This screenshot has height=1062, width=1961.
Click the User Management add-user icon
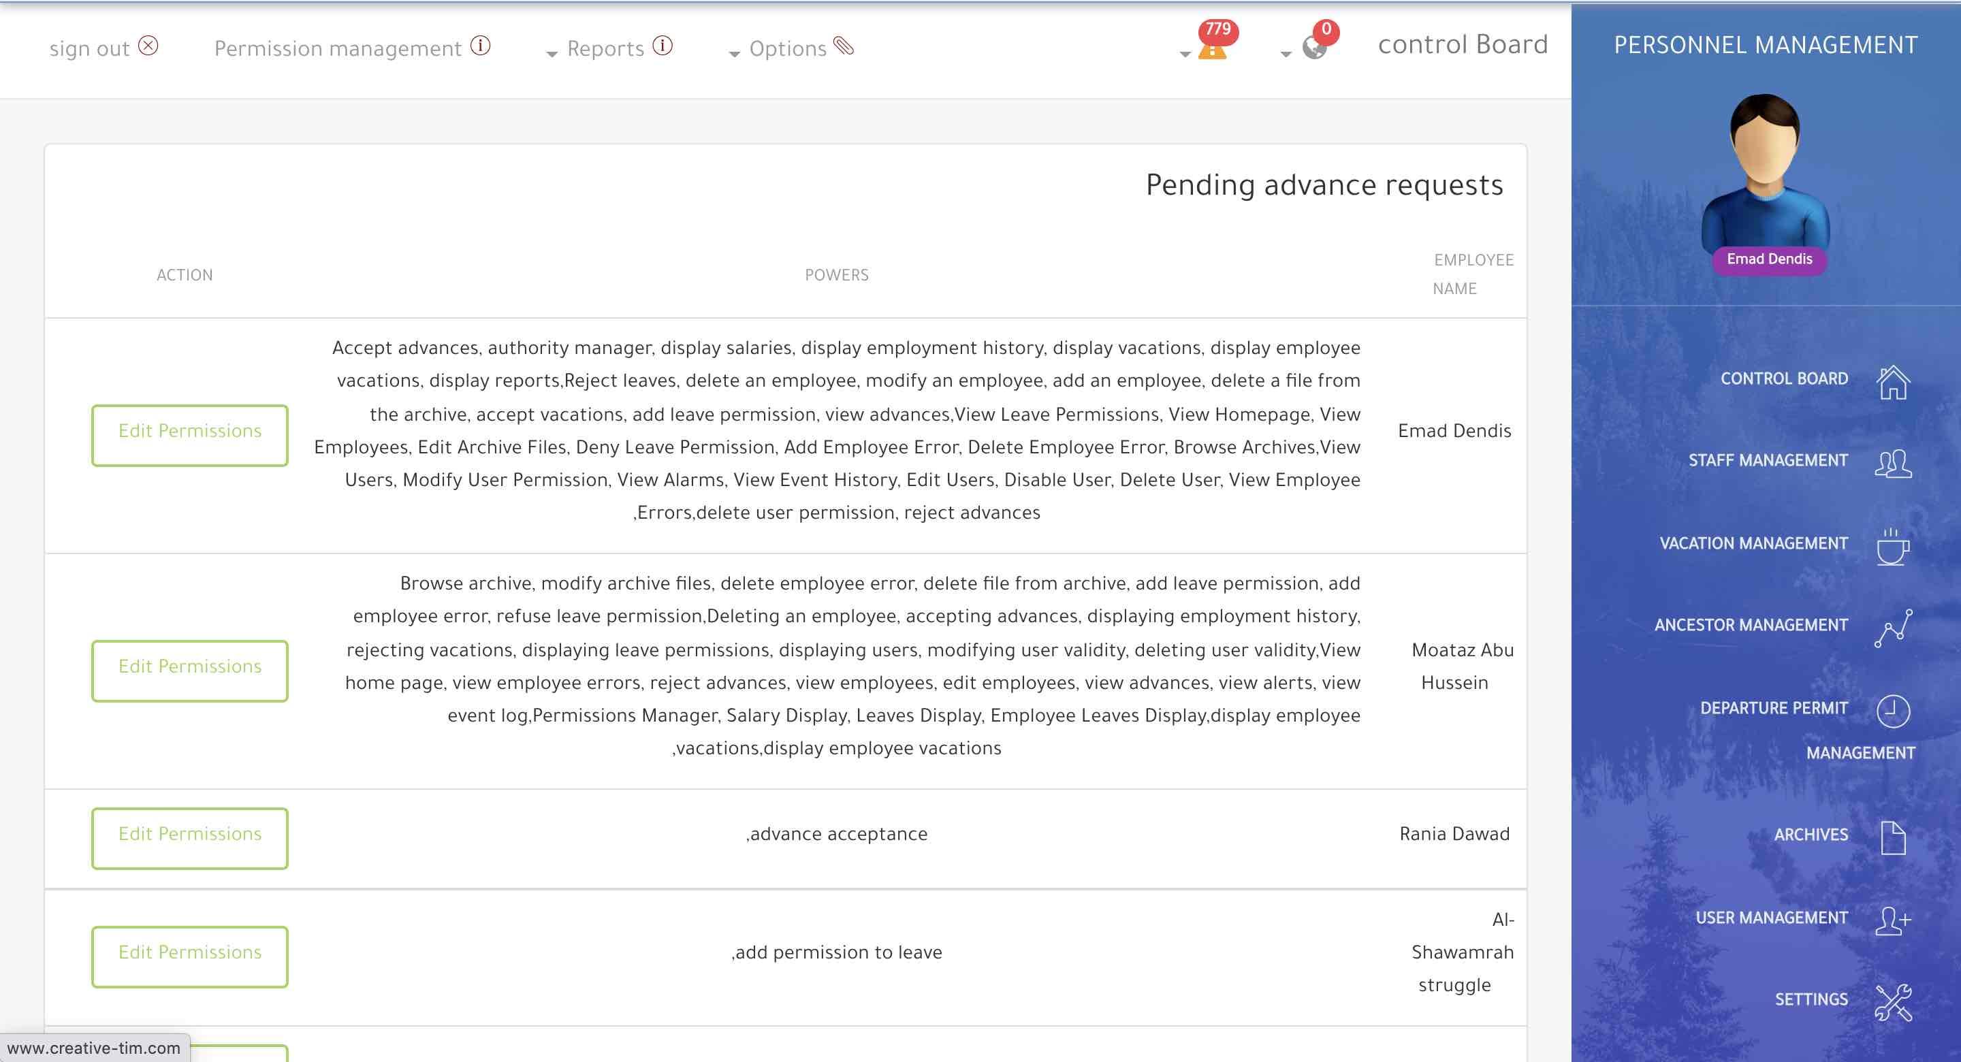tap(1892, 920)
